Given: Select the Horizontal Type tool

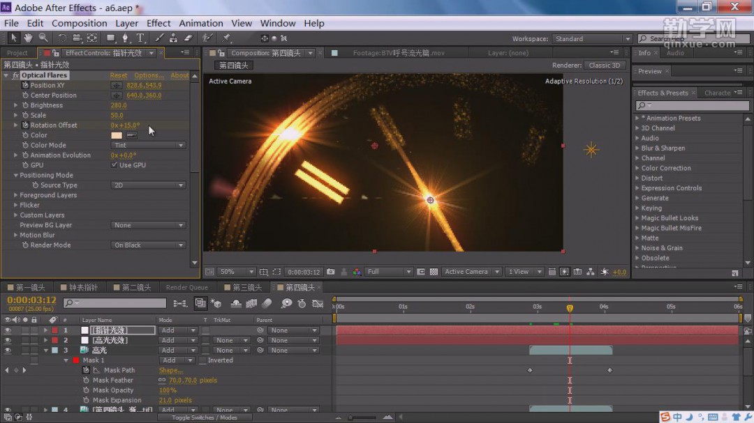Looking at the screenshot, I should [x=140, y=38].
